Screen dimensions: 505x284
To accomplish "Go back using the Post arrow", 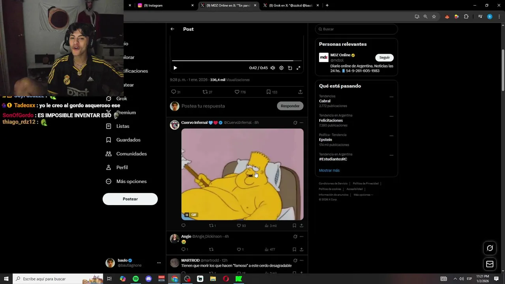I will click(172, 29).
